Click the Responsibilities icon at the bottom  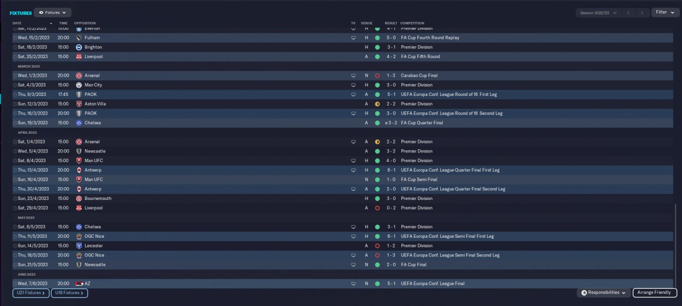pos(584,293)
